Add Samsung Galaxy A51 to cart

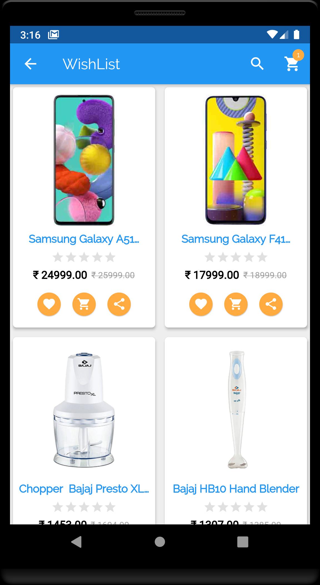tap(84, 304)
